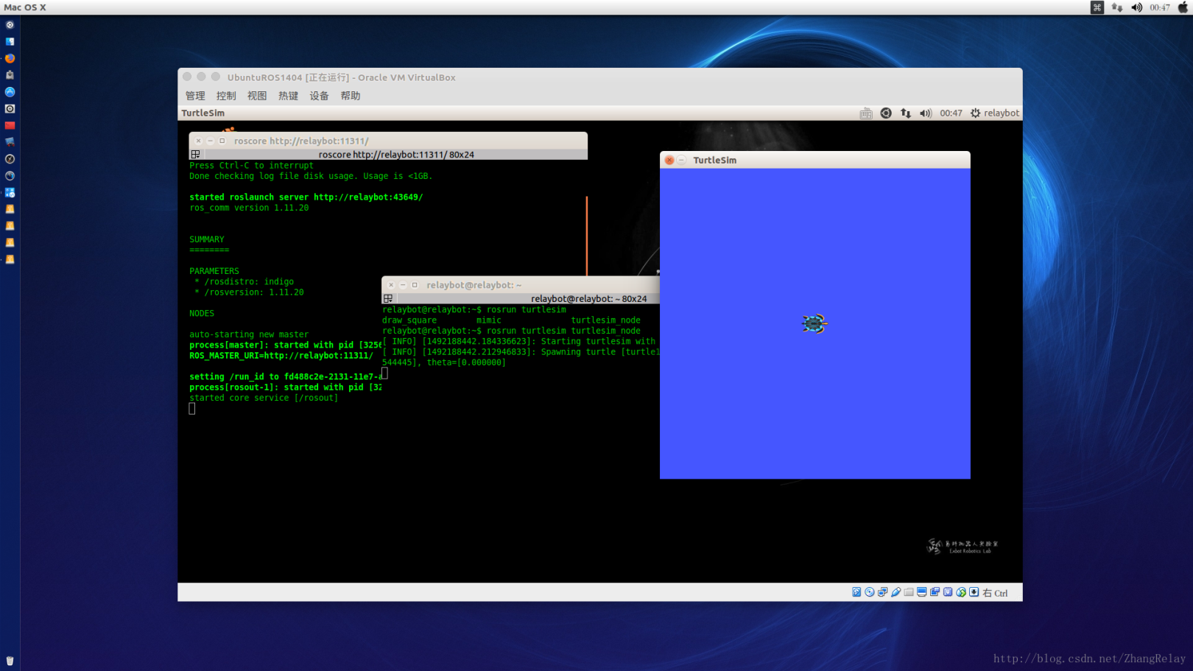Viewport: 1193px width, 671px height.
Task: Click 'started roslaunch server' line in roscore terminal
Action: (306, 197)
